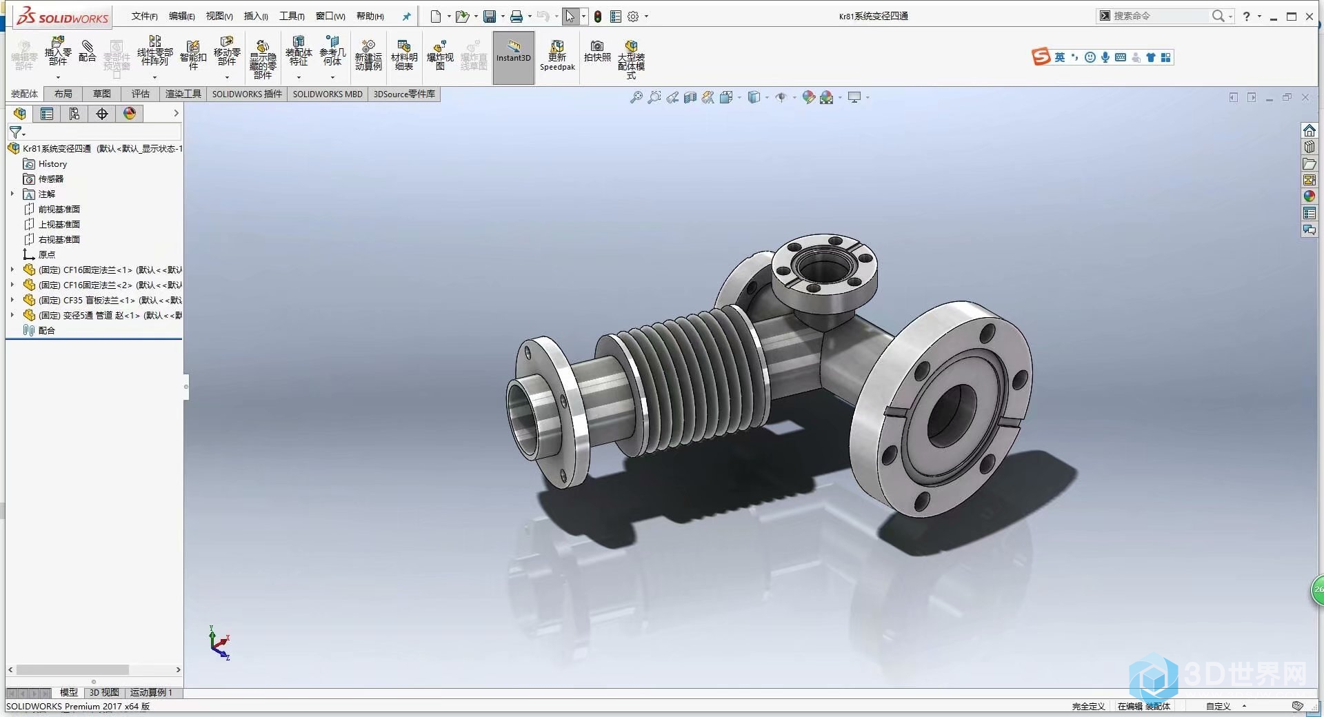This screenshot has width=1324, height=717.
Task: Open SolidWorks Resources home icon in task pane
Action: [1310, 130]
